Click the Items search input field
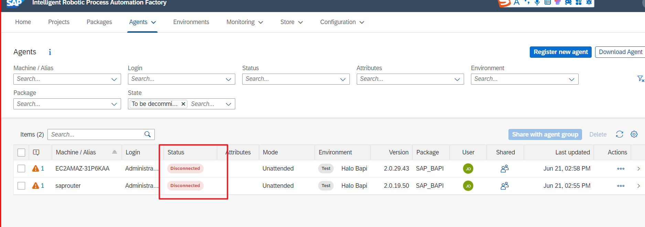The width and height of the screenshot is (645, 227). (x=96, y=134)
